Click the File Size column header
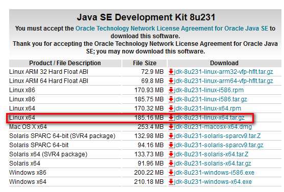Image resolution: width=284 pixels, height=192 pixels. (x=144, y=63)
